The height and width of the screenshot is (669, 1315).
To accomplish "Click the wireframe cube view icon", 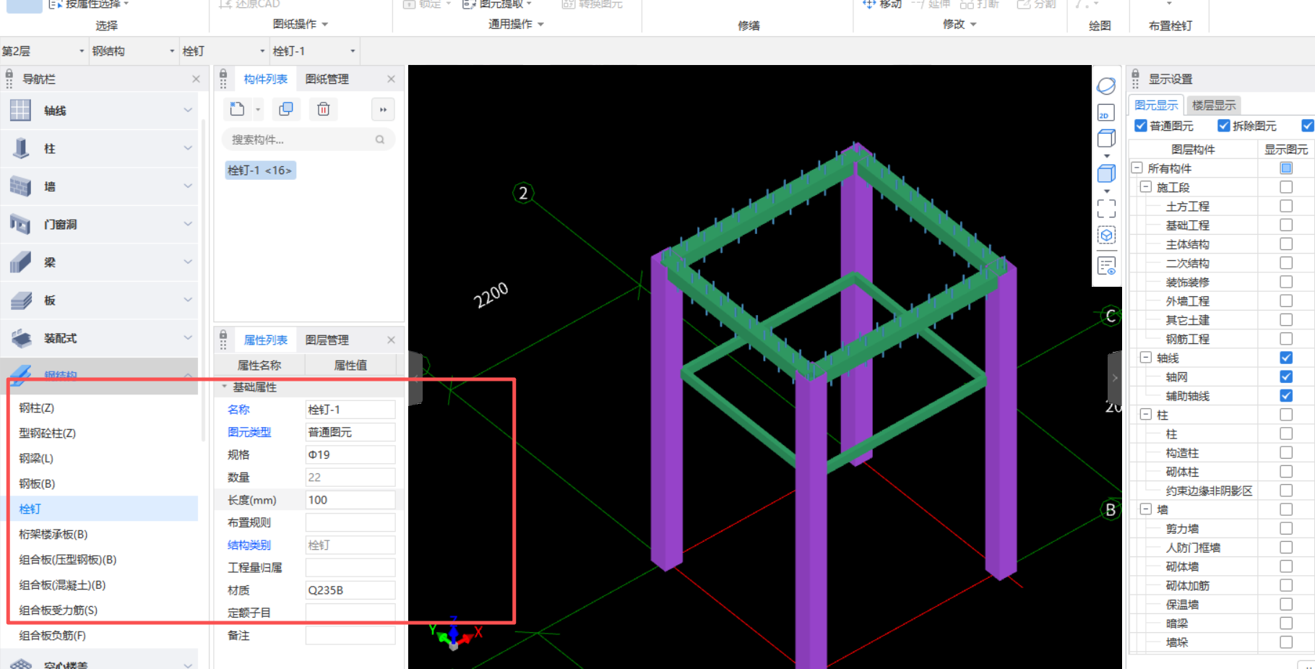I will tap(1106, 138).
